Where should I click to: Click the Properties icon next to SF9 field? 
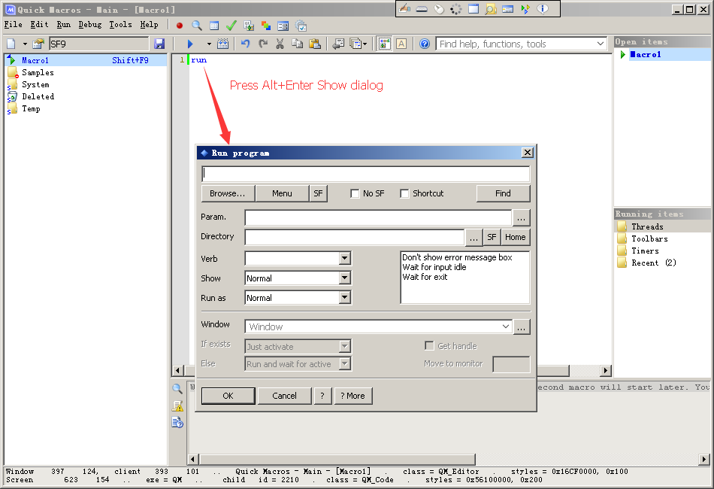38,44
